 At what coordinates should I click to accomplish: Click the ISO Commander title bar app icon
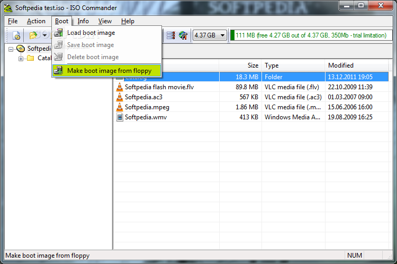point(8,8)
